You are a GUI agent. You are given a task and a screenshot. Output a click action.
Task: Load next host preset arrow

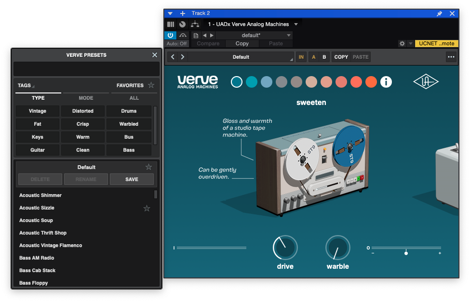click(x=212, y=35)
